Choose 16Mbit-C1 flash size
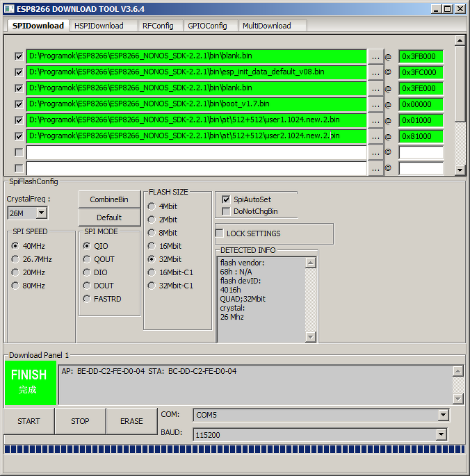This screenshot has width=470, height=476. click(170, 272)
